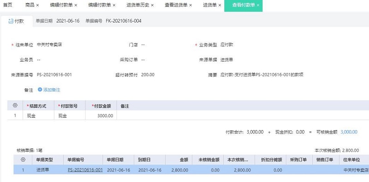369x182 pixels.
Task: Click the document number FK-20210616-004
Action: (124, 21)
